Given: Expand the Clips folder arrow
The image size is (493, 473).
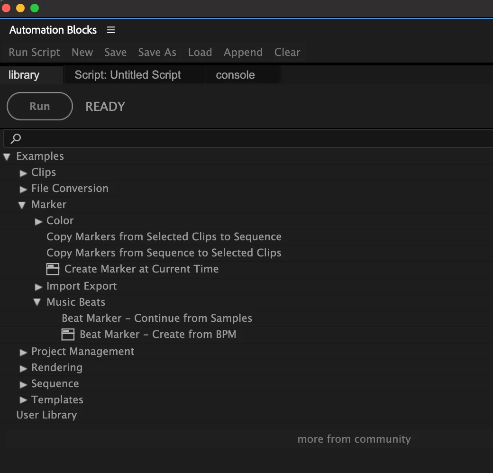Looking at the screenshot, I should point(23,173).
